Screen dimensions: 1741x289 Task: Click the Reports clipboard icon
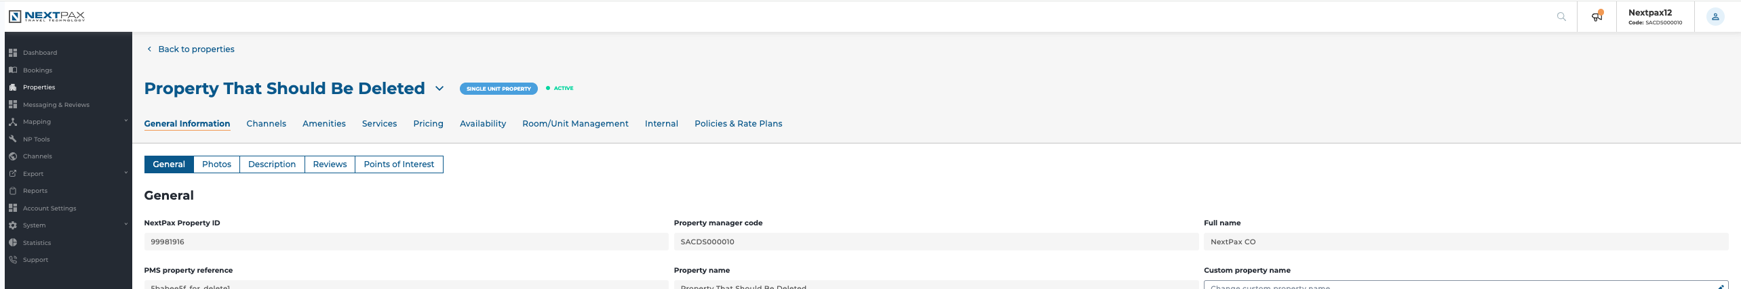click(x=13, y=191)
